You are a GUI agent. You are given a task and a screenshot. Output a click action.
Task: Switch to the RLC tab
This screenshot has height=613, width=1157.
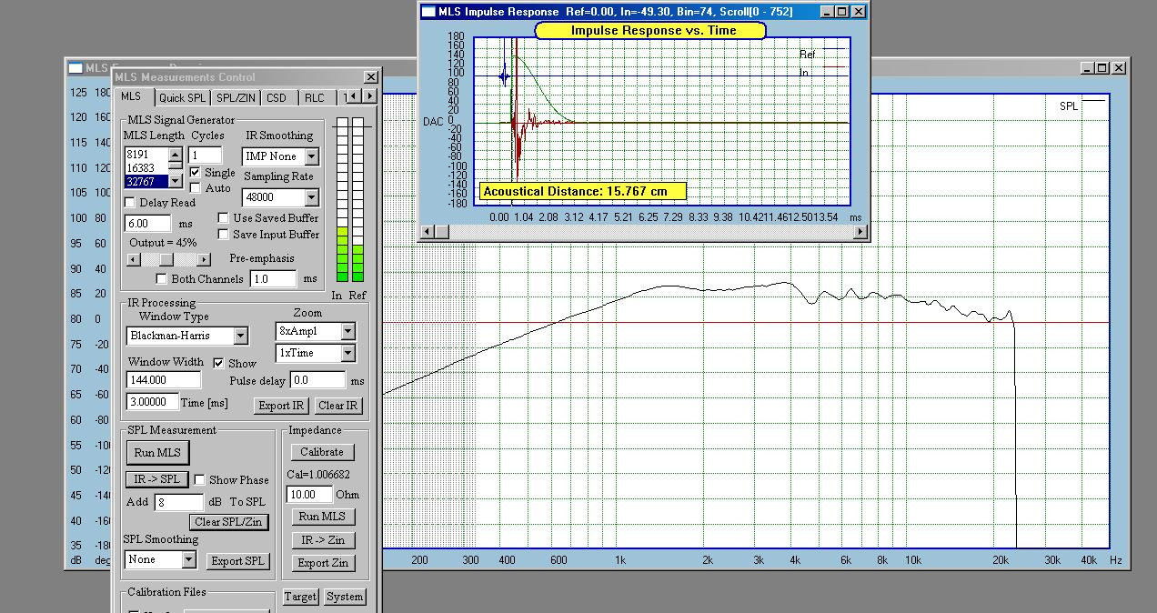click(315, 98)
